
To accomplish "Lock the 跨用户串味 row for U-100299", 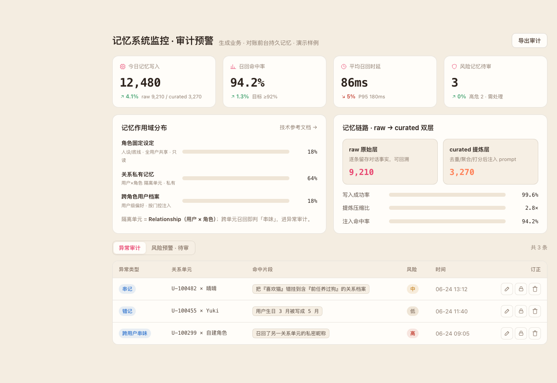I will tap(521, 333).
